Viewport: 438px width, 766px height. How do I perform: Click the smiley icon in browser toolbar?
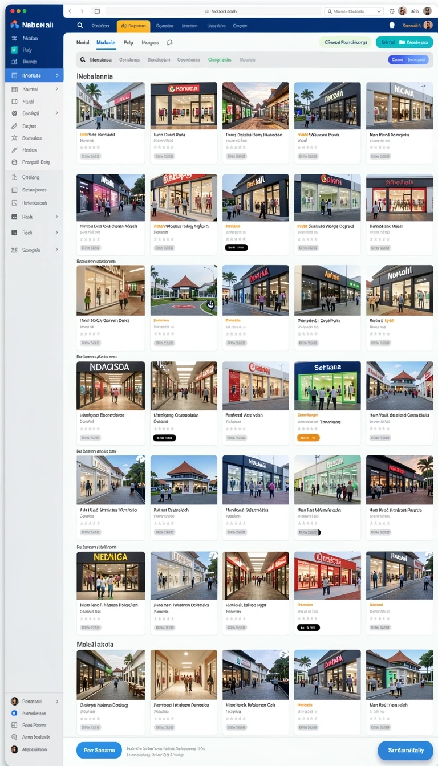(392, 11)
